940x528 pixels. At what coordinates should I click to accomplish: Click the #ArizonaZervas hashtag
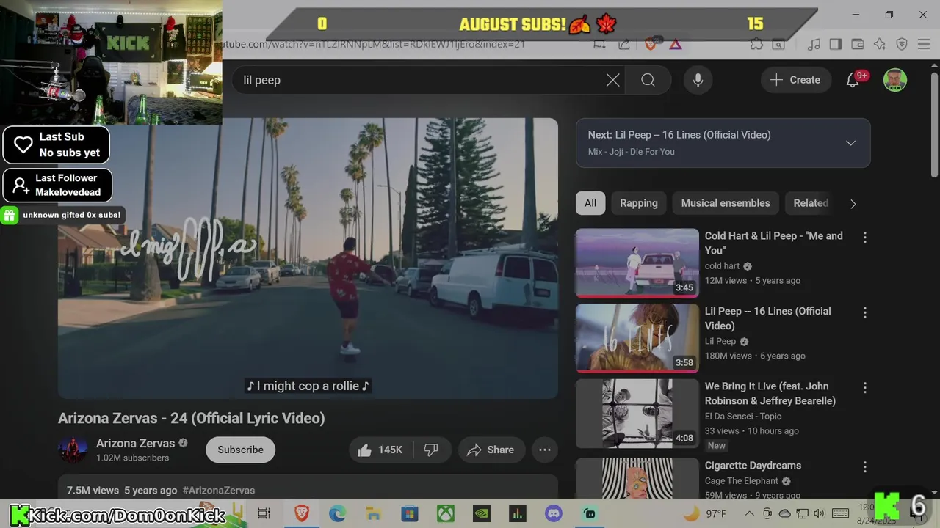click(219, 490)
